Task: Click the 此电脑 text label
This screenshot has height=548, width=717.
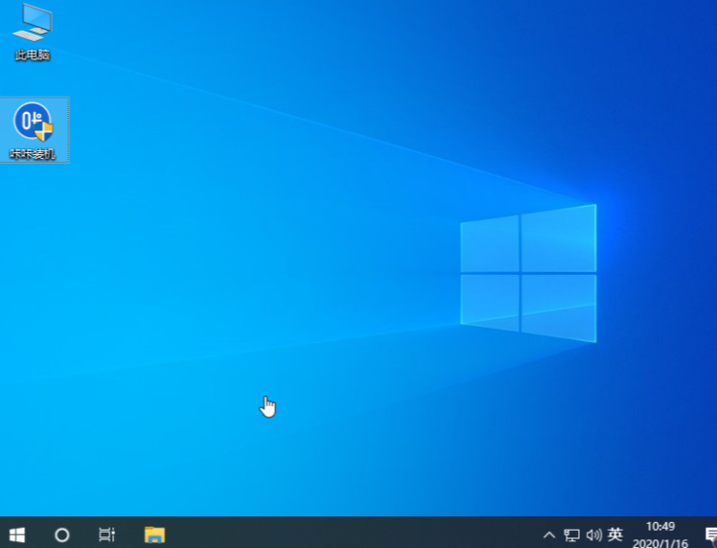Action: [33, 56]
